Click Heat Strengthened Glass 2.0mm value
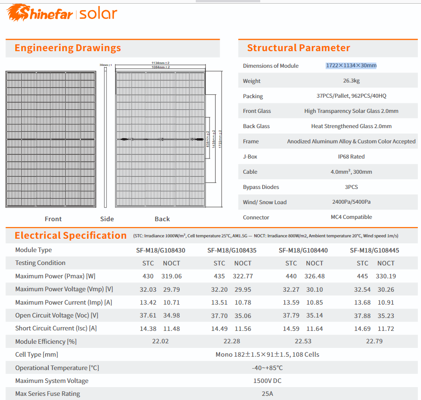Screen dimensions: 421x400 351,126
